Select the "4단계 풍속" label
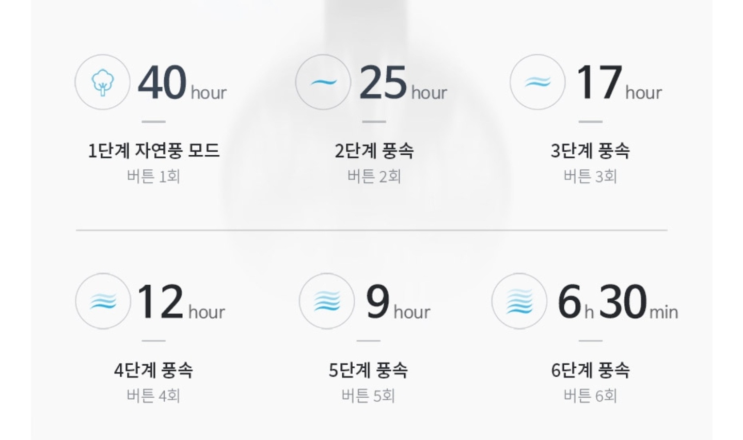Image resolution: width=743 pixels, height=440 pixels. (x=153, y=370)
